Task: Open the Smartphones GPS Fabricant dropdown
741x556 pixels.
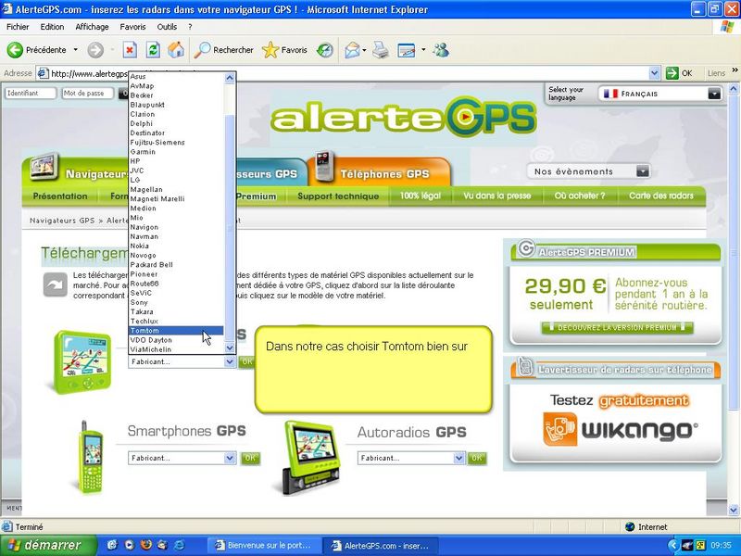Action: 182,458
